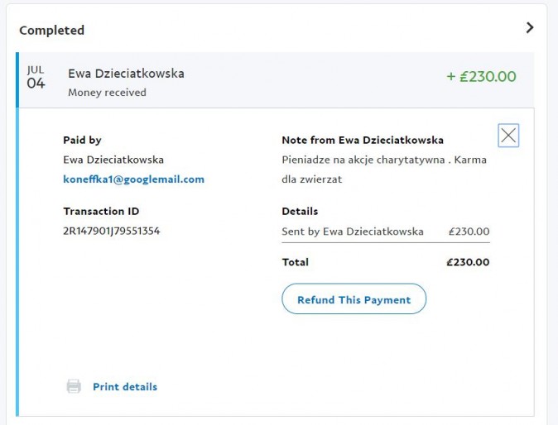Click the Money received status text
Screen dimensions: 558x425
click(107, 93)
